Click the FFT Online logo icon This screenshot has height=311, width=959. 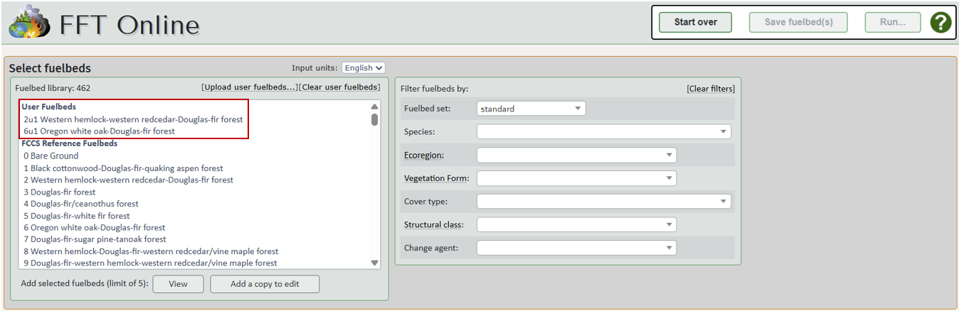pos(28,24)
